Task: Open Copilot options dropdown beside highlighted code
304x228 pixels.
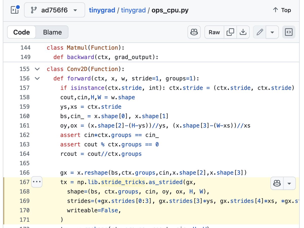Action: 289,183
